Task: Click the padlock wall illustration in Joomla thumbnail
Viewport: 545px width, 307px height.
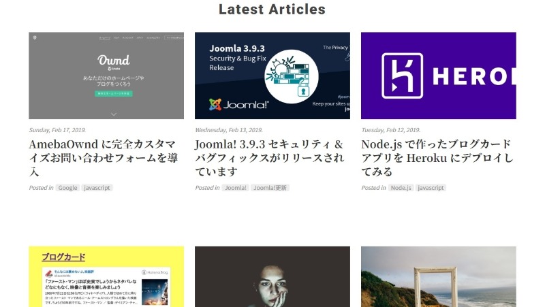Action: point(292,76)
